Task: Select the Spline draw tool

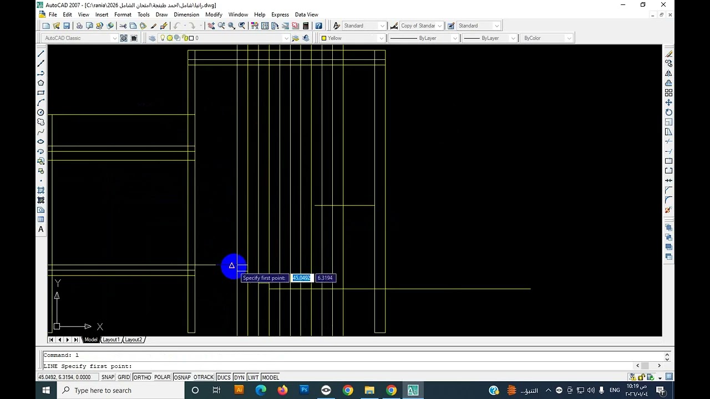Action: [x=40, y=132]
